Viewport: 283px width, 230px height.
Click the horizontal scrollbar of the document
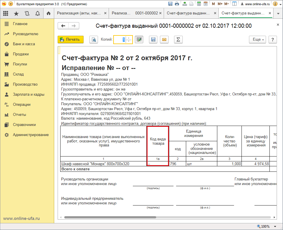[x=110, y=217]
